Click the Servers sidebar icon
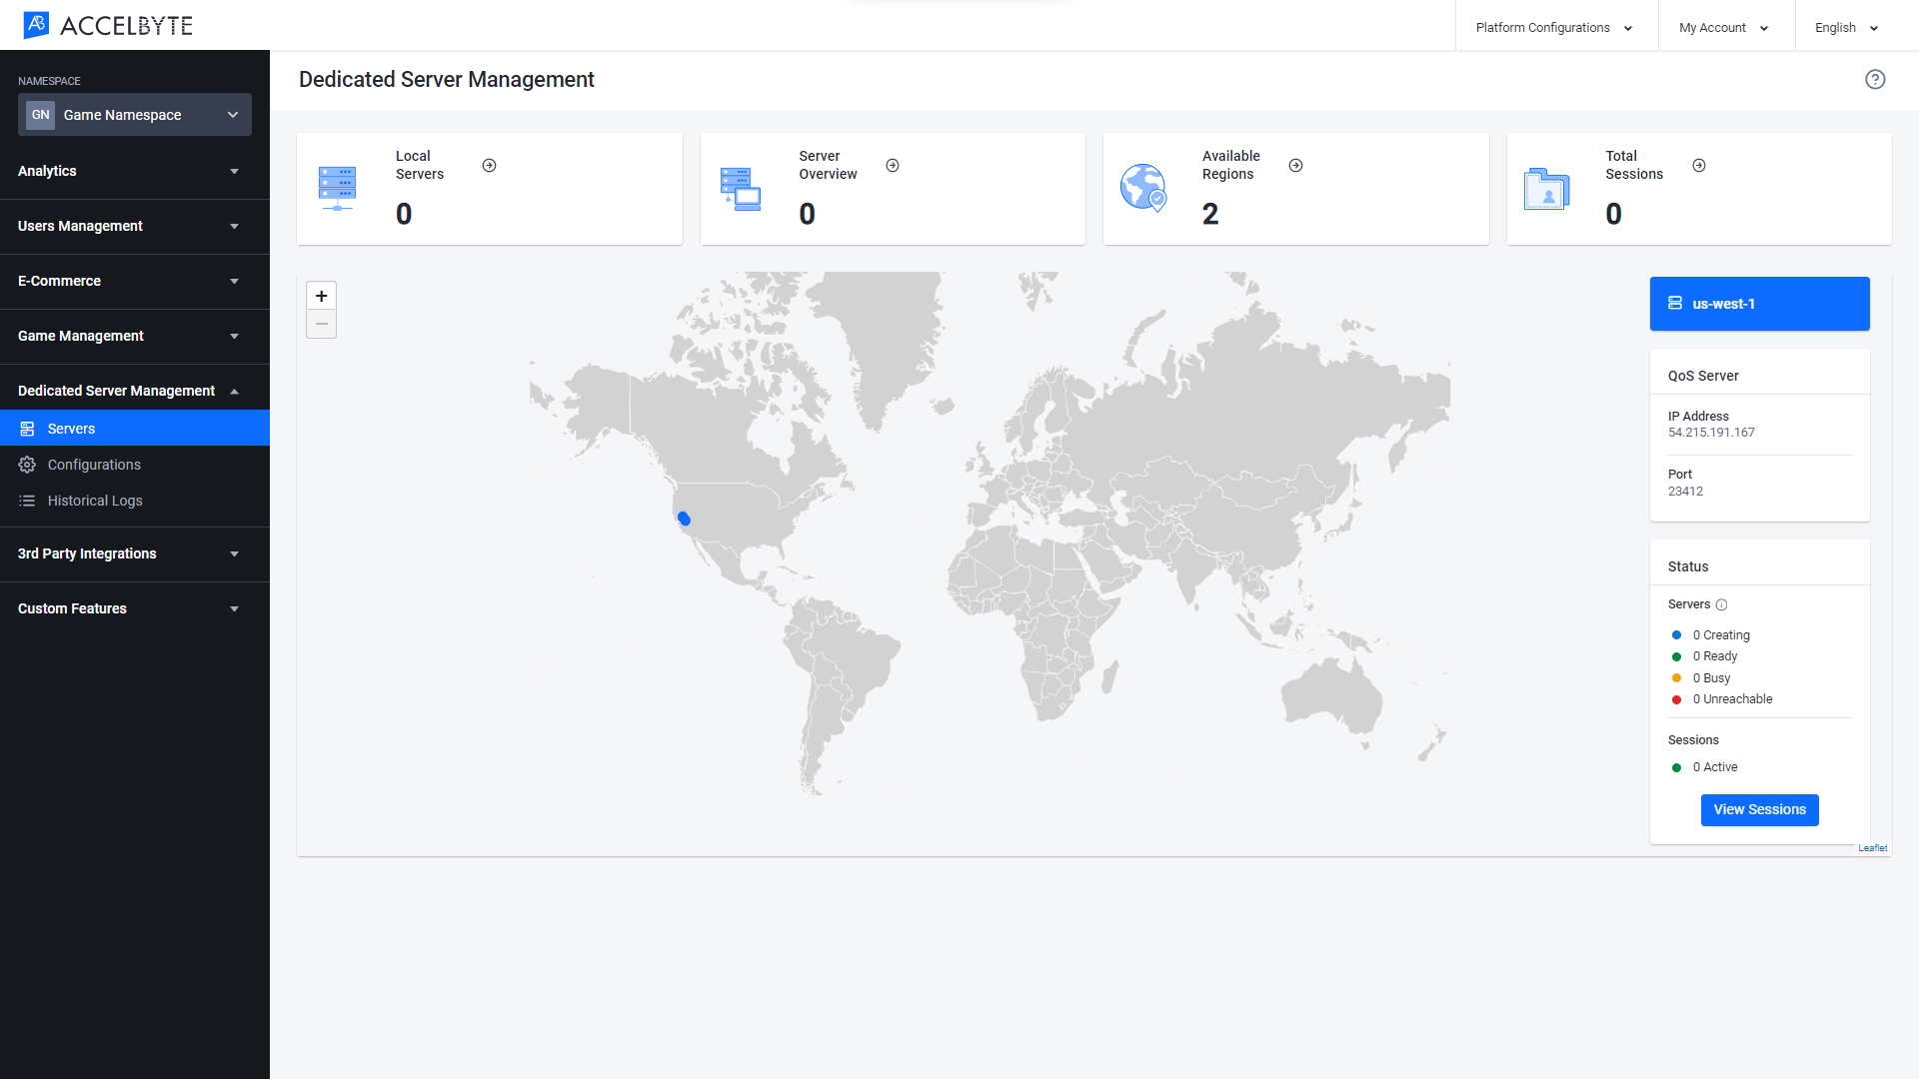 pyautogui.click(x=27, y=429)
